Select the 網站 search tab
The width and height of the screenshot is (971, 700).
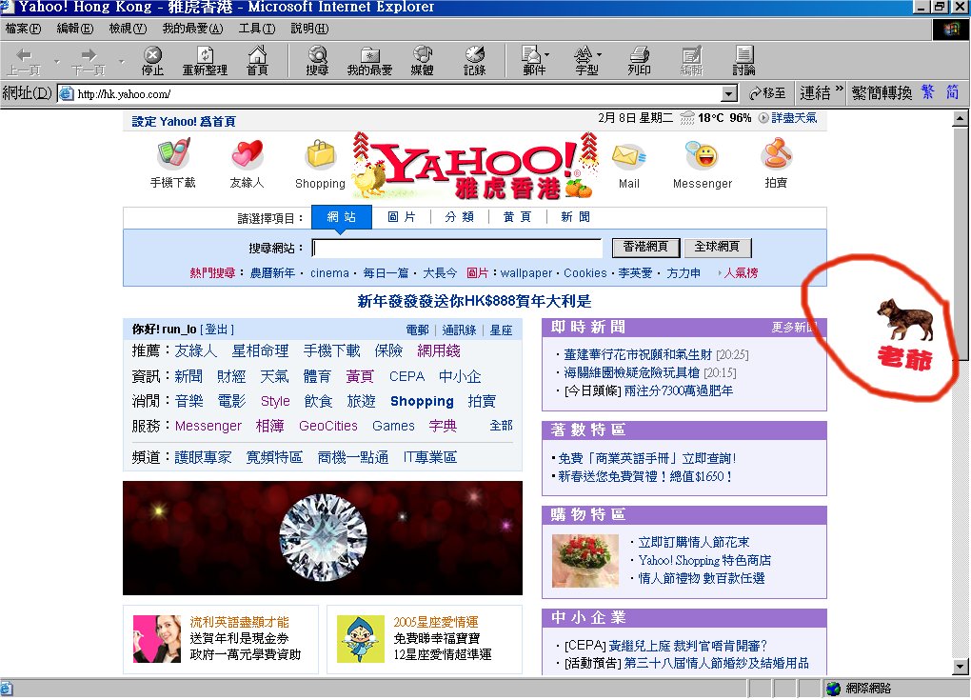click(x=341, y=217)
